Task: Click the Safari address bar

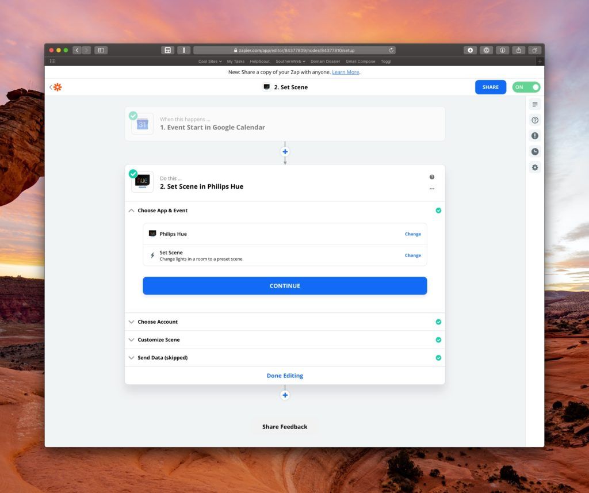Action: 294,50
